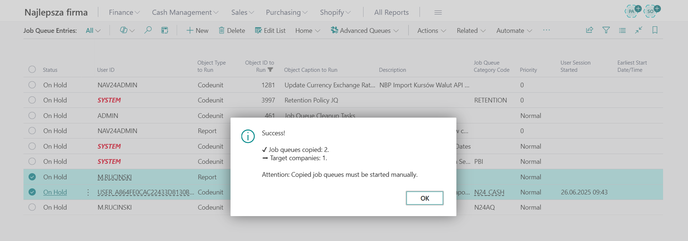The width and height of the screenshot is (688, 241).
Task: Toggle the filter pane funnel icon
Action: (606, 30)
